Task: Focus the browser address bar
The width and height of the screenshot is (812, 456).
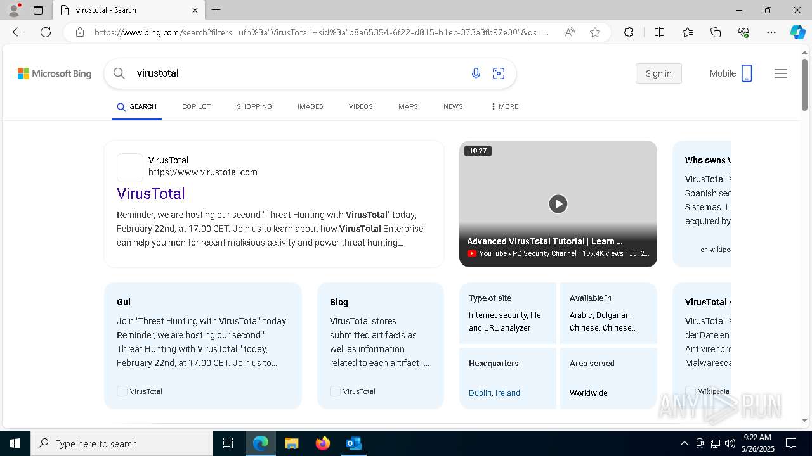Action: pos(322,32)
